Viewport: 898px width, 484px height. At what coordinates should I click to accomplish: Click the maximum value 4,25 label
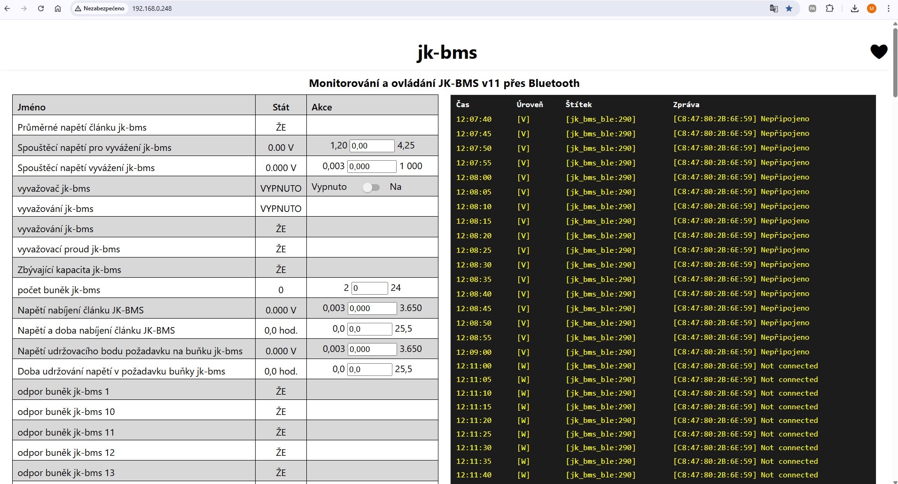tap(406, 146)
